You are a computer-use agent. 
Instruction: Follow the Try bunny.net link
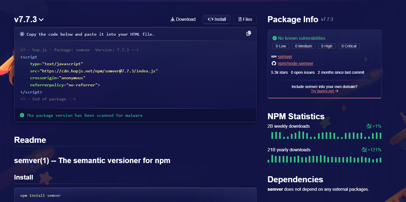click(x=324, y=91)
